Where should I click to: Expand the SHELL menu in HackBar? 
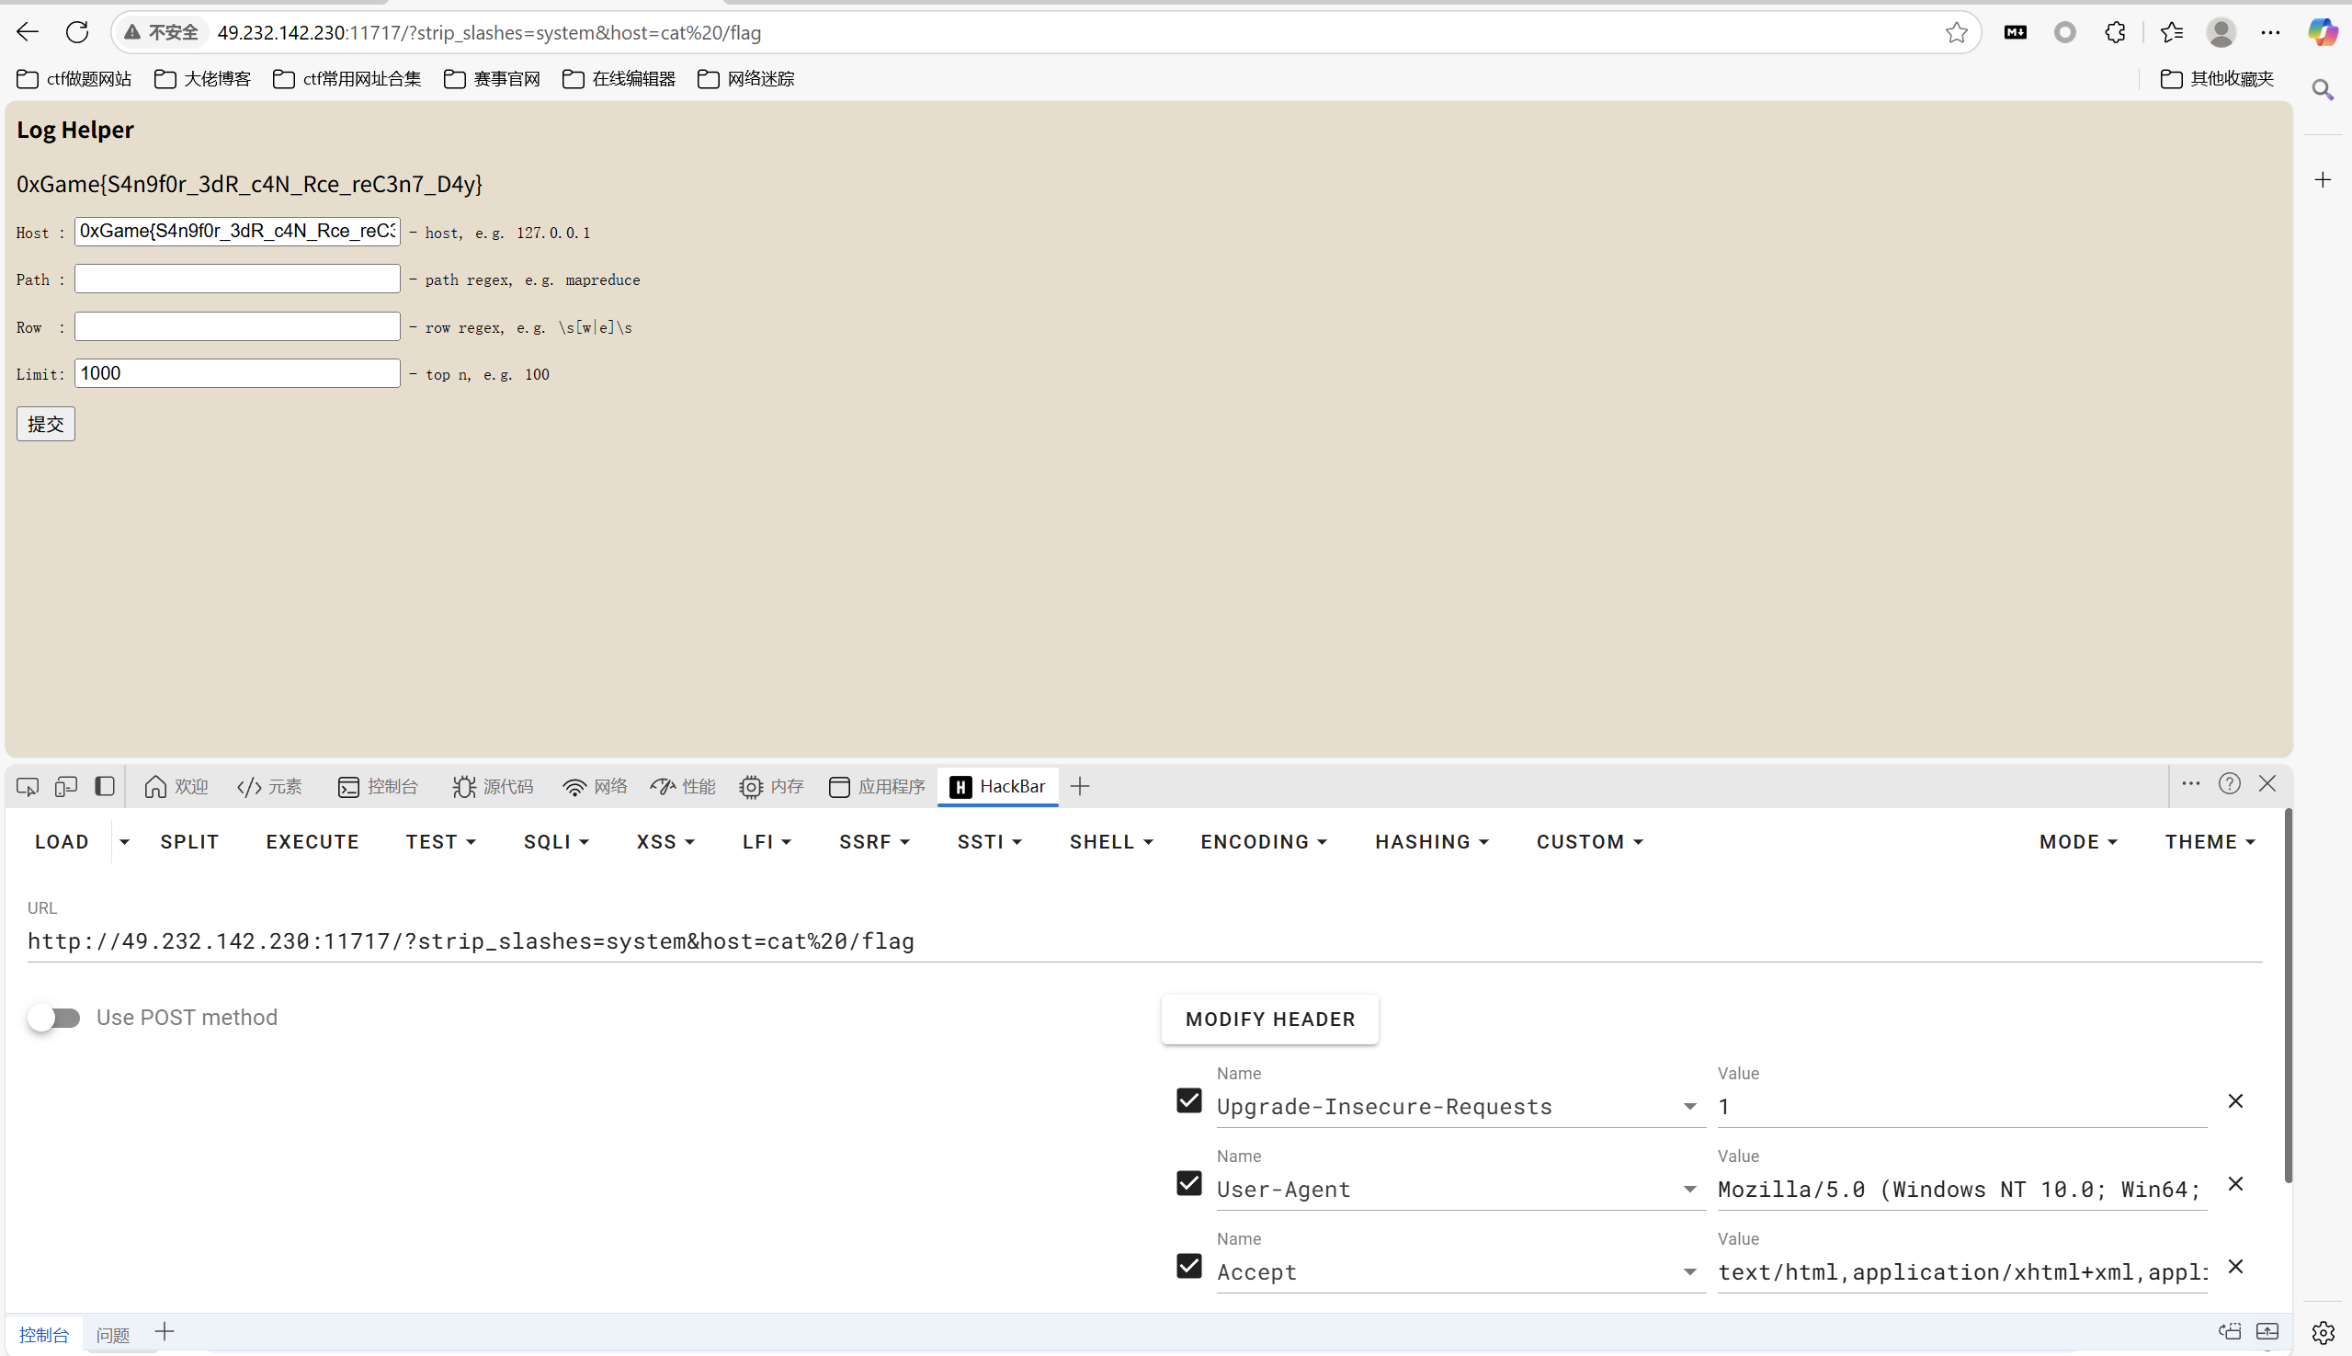1111,842
